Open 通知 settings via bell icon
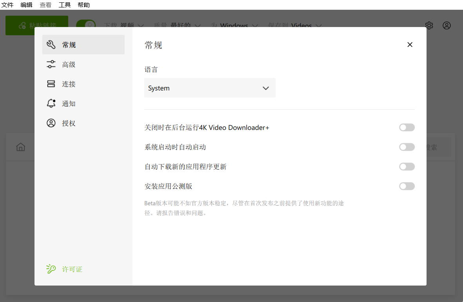The width and height of the screenshot is (463, 302). point(51,103)
